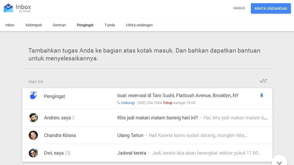
Task: Click the 'Hari Ini' section header
Action: coord(36,82)
